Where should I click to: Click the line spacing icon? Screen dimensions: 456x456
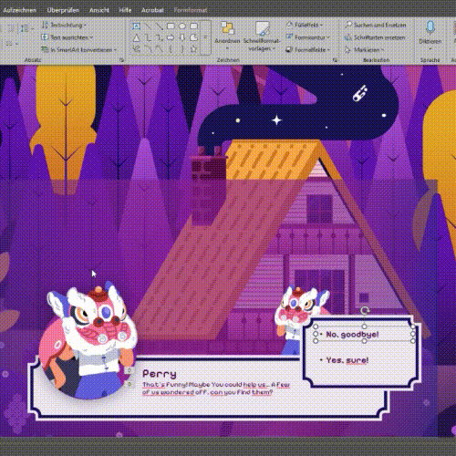tap(25, 28)
